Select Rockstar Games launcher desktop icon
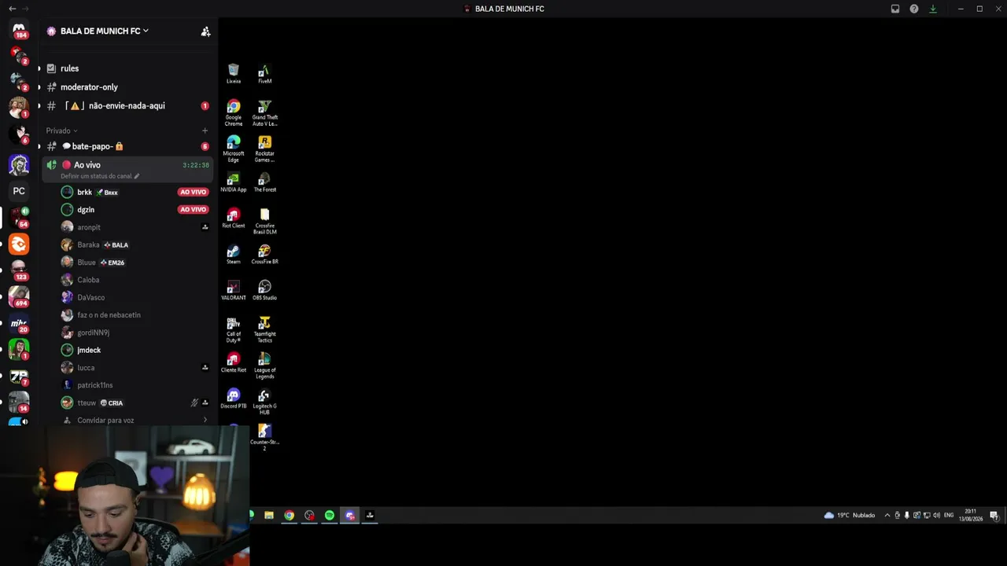1007x566 pixels. 264,149
